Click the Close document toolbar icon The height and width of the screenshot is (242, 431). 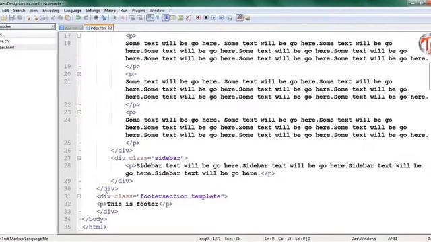28,18
